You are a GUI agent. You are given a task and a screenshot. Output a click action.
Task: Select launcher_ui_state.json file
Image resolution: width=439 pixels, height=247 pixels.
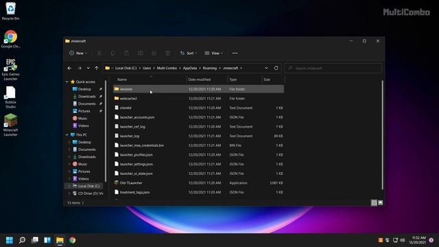coord(198,174)
